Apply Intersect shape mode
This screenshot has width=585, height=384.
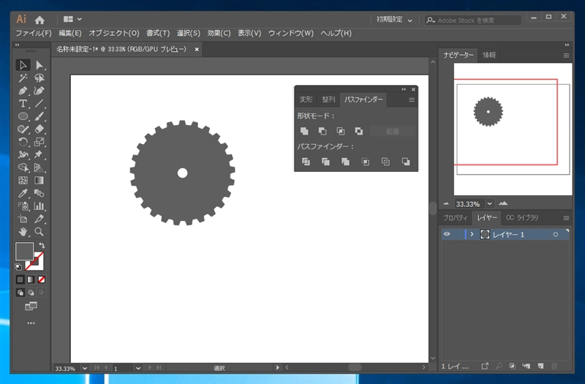[x=341, y=131]
